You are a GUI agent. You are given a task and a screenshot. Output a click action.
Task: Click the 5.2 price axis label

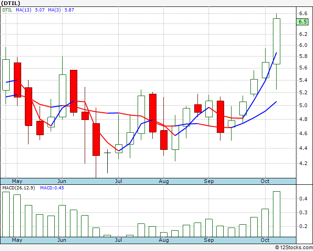303,92
